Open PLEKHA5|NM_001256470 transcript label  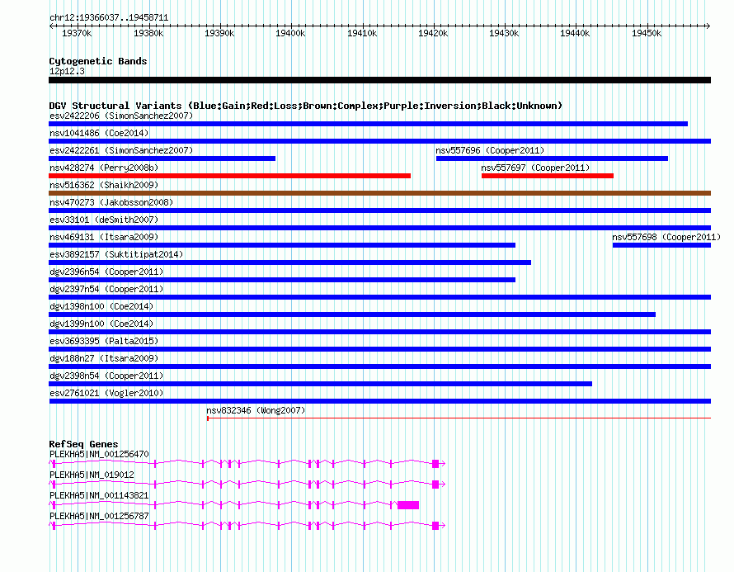coord(99,454)
